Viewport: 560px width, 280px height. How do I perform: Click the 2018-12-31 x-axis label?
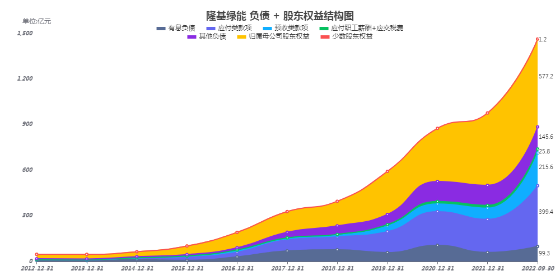click(337, 268)
